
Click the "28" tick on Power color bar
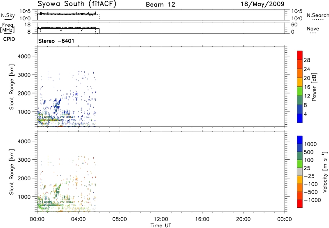pyautogui.click(x=307, y=60)
